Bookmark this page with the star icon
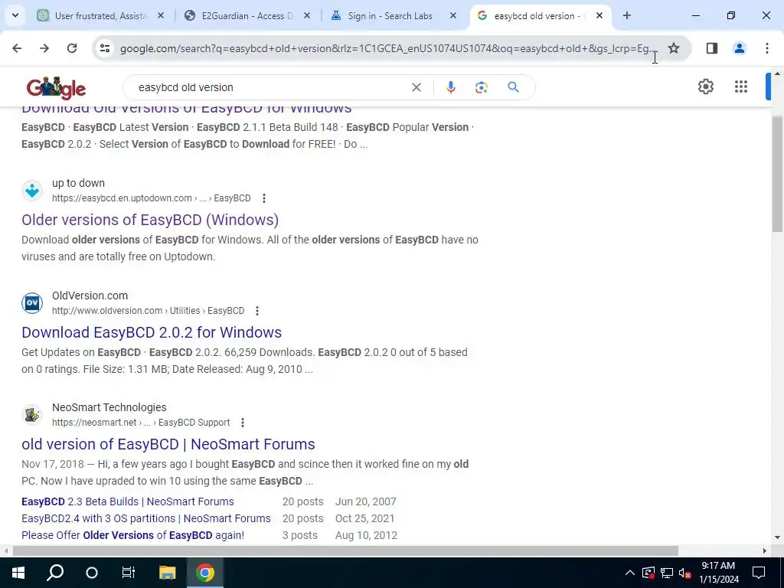Image resolution: width=784 pixels, height=588 pixels. tap(674, 48)
